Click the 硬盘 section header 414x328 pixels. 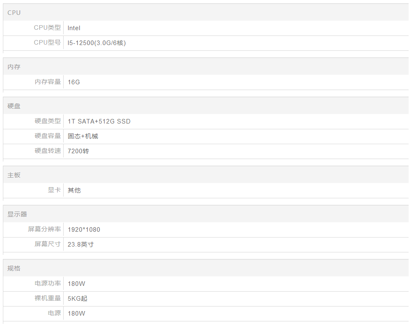coord(14,106)
